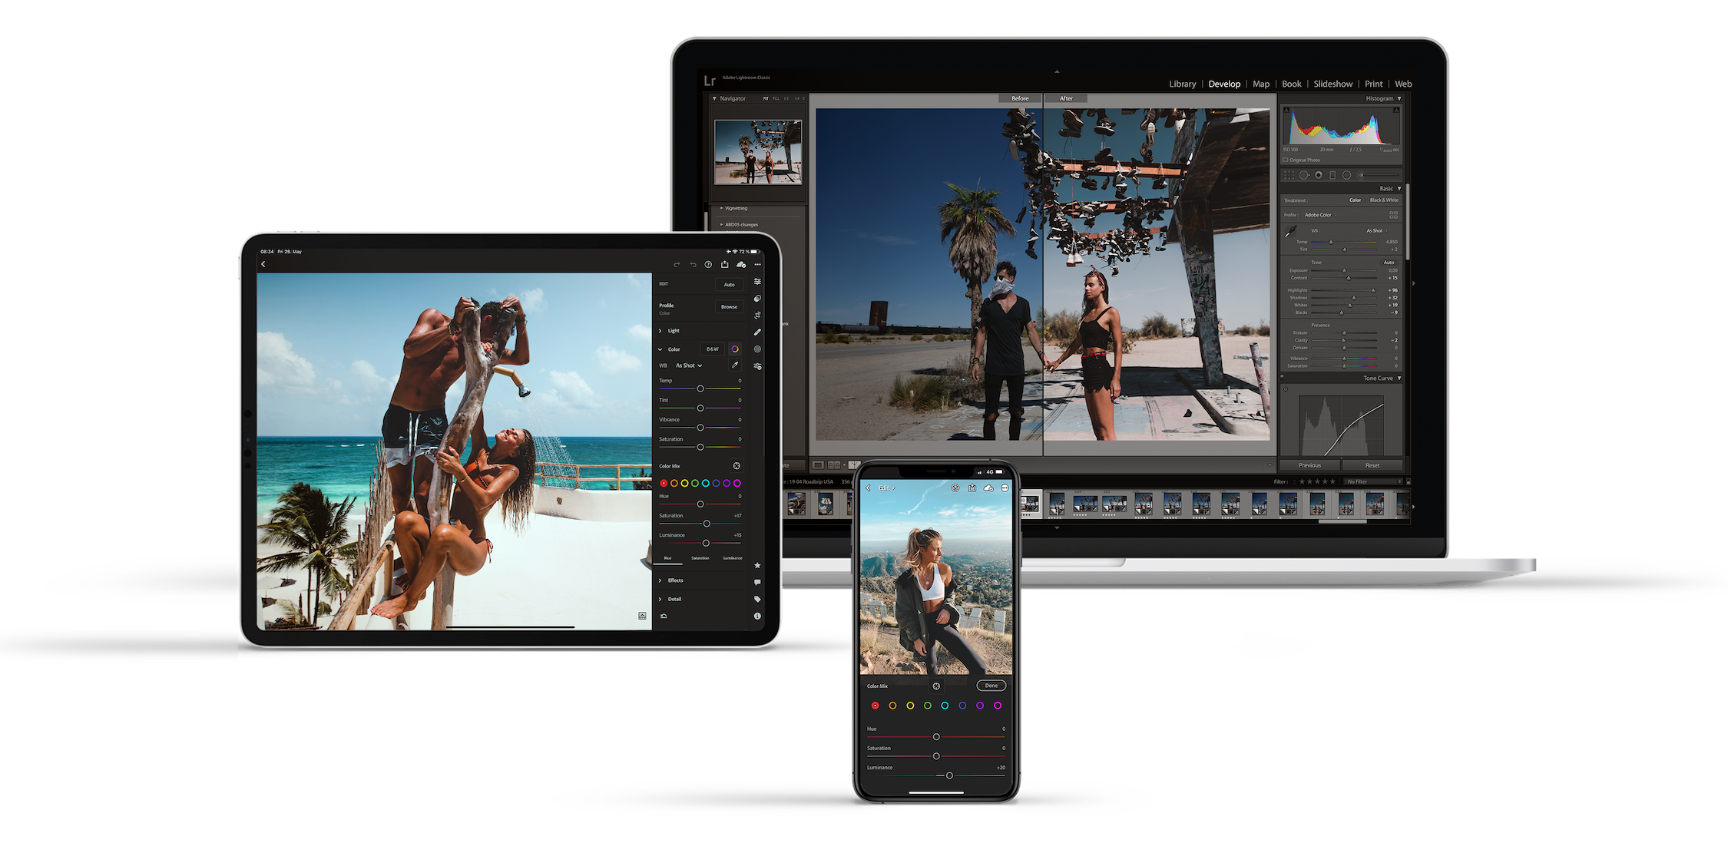The image size is (1728, 843).
Task: Tap the target adjustment icon on the iPhone
Action: pos(936,686)
